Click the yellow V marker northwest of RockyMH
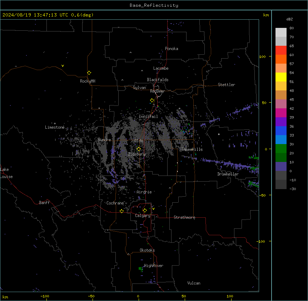Viewport: 308px width, 301px height. (x=63, y=66)
